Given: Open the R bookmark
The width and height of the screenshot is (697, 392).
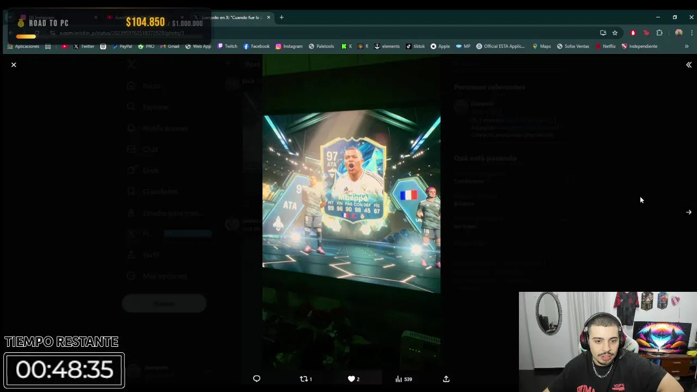Looking at the screenshot, I should pyautogui.click(x=363, y=46).
